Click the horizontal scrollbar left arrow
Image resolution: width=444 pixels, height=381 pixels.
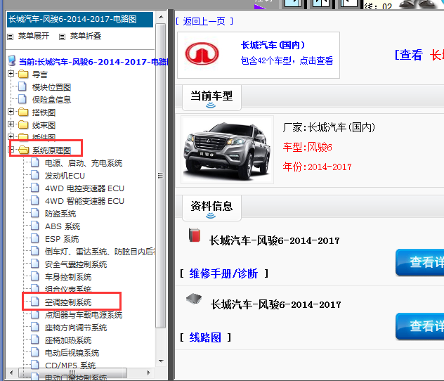(11, 373)
